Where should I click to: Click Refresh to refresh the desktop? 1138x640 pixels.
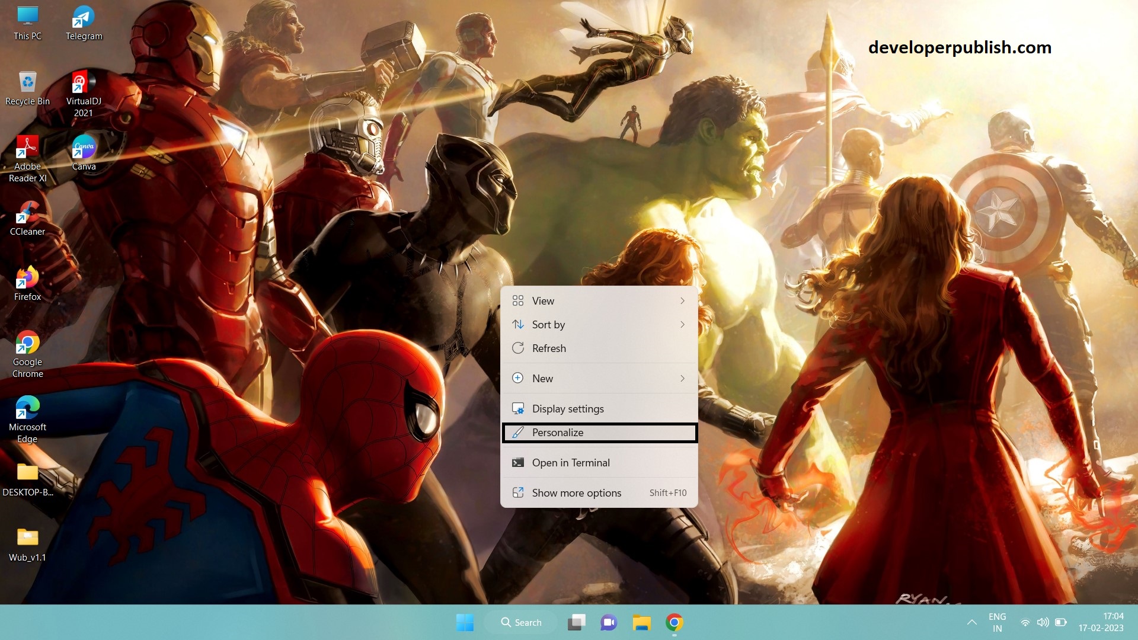point(549,348)
